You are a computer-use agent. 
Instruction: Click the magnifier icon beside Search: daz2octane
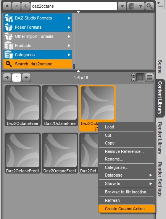(9, 64)
